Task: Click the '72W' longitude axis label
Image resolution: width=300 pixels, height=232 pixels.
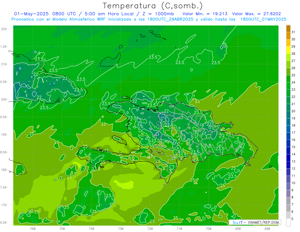Action: click(x=150, y=228)
